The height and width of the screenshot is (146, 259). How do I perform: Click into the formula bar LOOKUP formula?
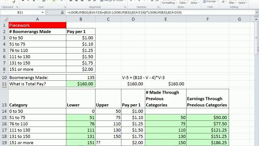pyautogui.click(x=124, y=13)
